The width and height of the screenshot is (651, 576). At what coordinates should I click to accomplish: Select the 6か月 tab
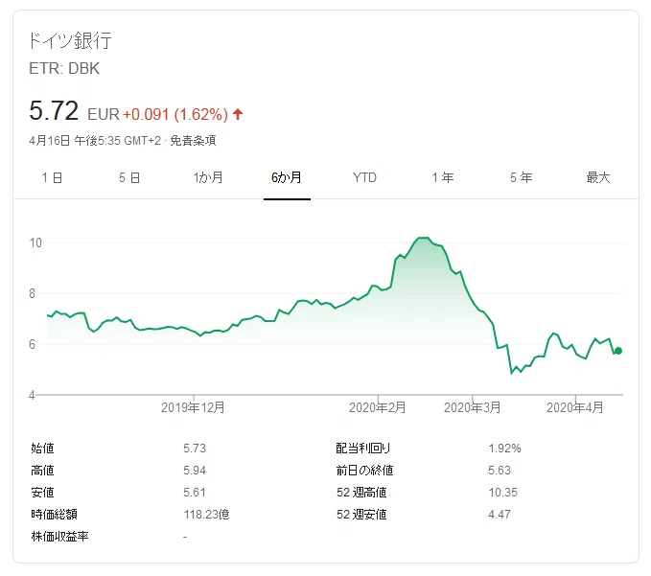[287, 177]
